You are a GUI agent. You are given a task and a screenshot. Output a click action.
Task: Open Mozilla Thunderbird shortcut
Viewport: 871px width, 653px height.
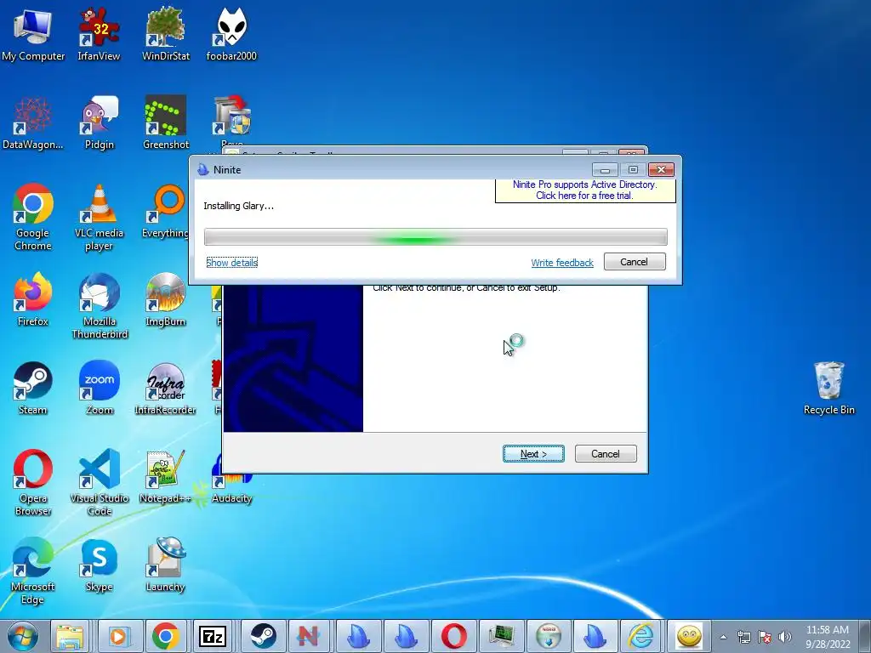click(x=100, y=305)
